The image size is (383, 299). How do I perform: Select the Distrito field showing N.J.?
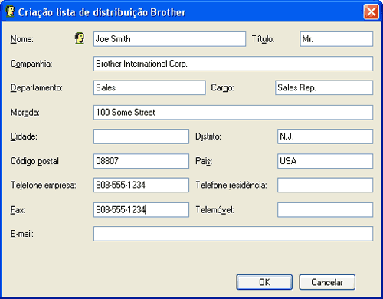326,136
